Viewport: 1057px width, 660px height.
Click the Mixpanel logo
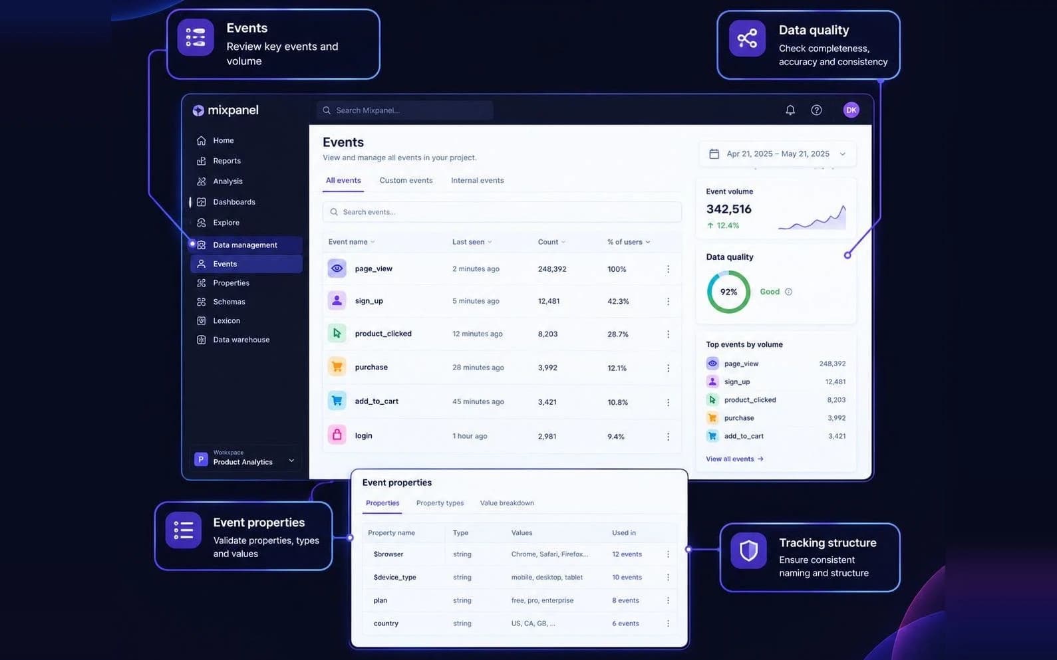coord(226,110)
